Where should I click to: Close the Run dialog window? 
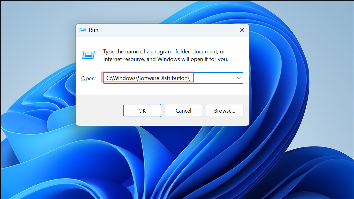coord(242,30)
